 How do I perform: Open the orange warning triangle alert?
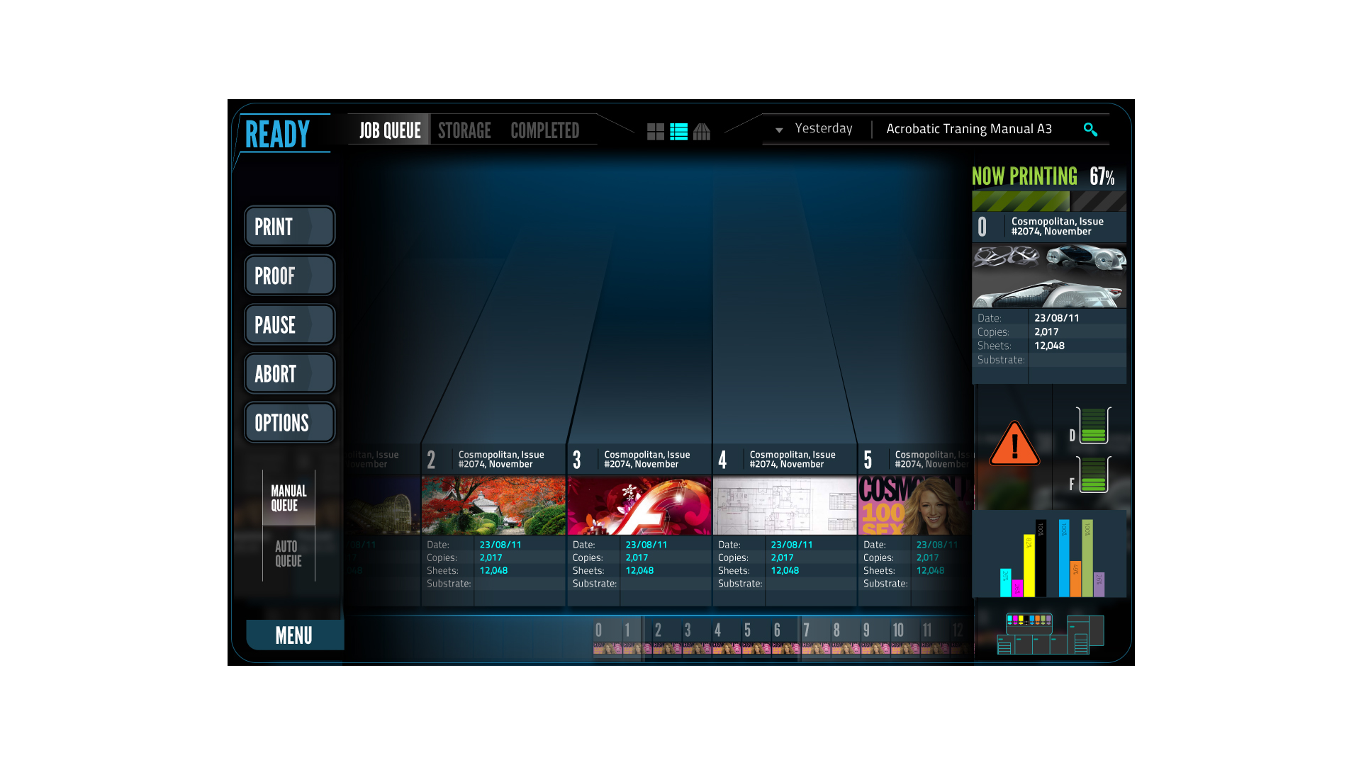[1014, 445]
